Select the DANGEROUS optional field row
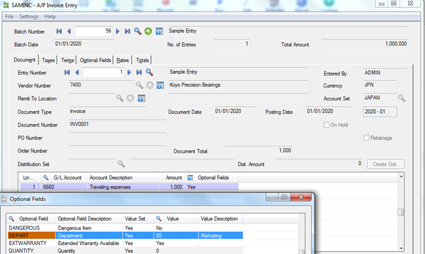This screenshot has width=425, height=254. point(125,228)
